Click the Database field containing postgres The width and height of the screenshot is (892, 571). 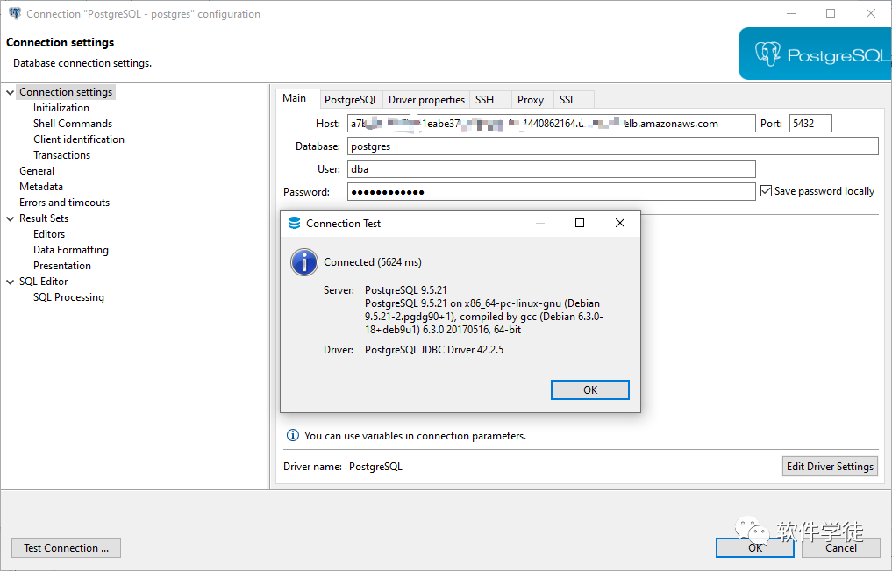point(613,146)
